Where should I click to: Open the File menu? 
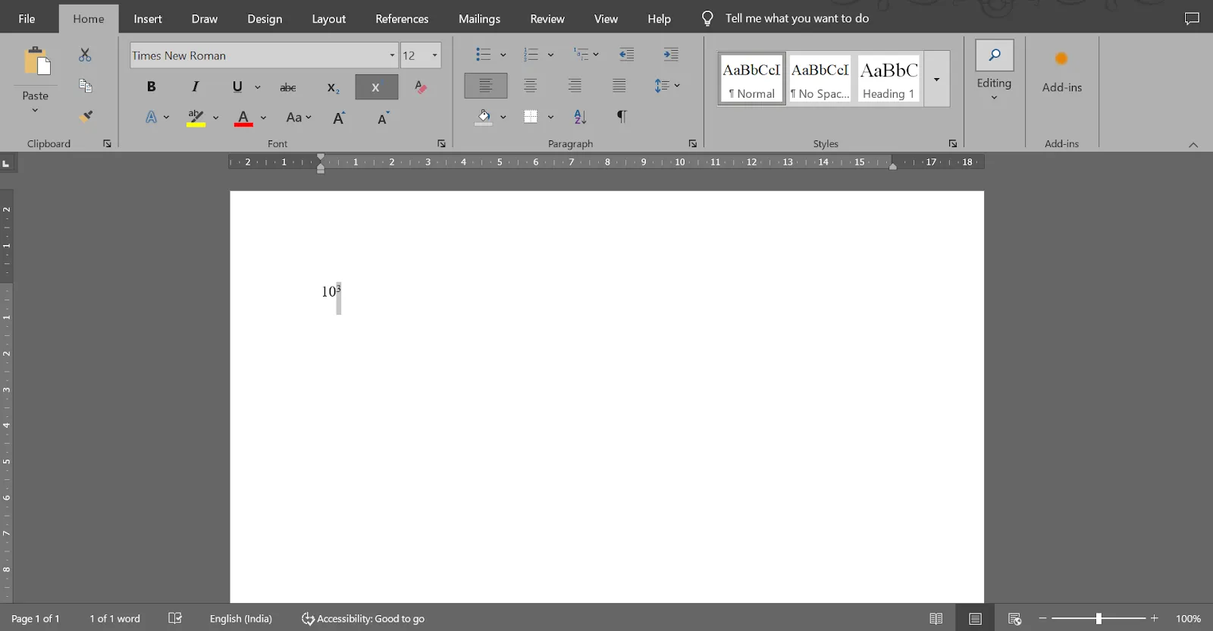click(x=27, y=19)
